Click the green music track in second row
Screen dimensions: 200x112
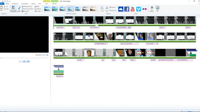coord(125,41)
